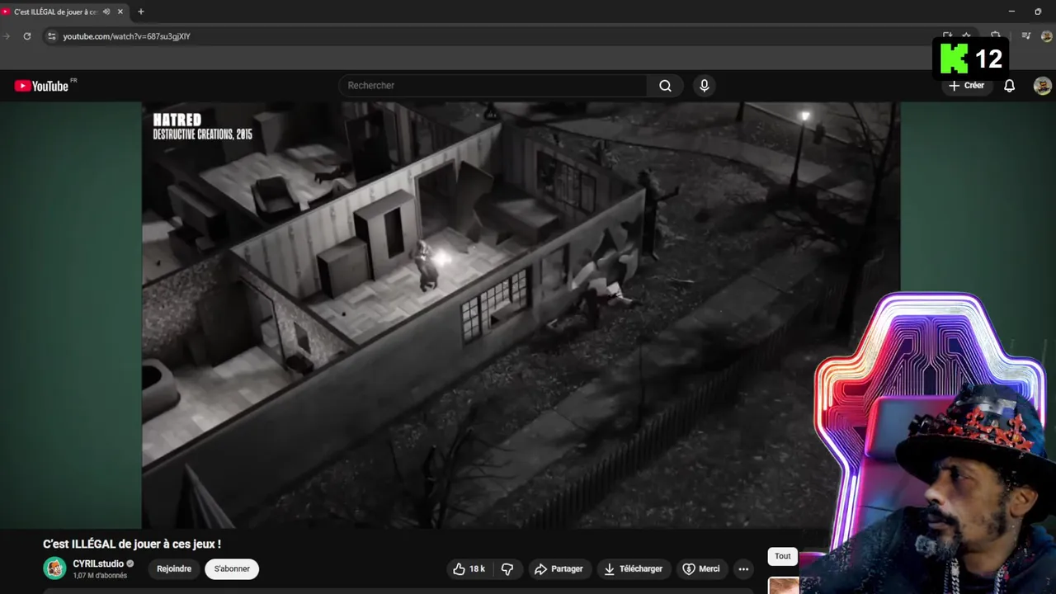
Task: Click the Télécharger download button
Action: [634, 569]
